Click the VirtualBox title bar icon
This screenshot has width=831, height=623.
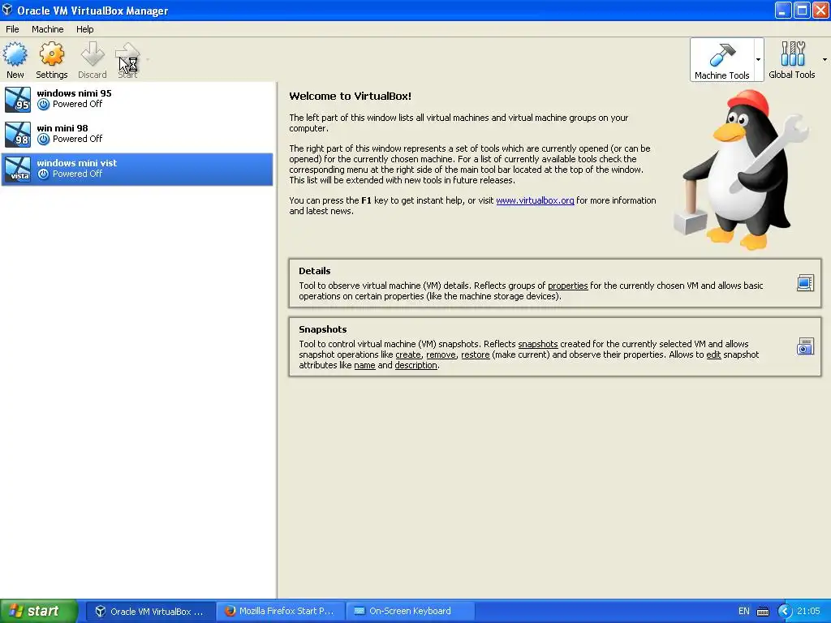(x=7, y=10)
